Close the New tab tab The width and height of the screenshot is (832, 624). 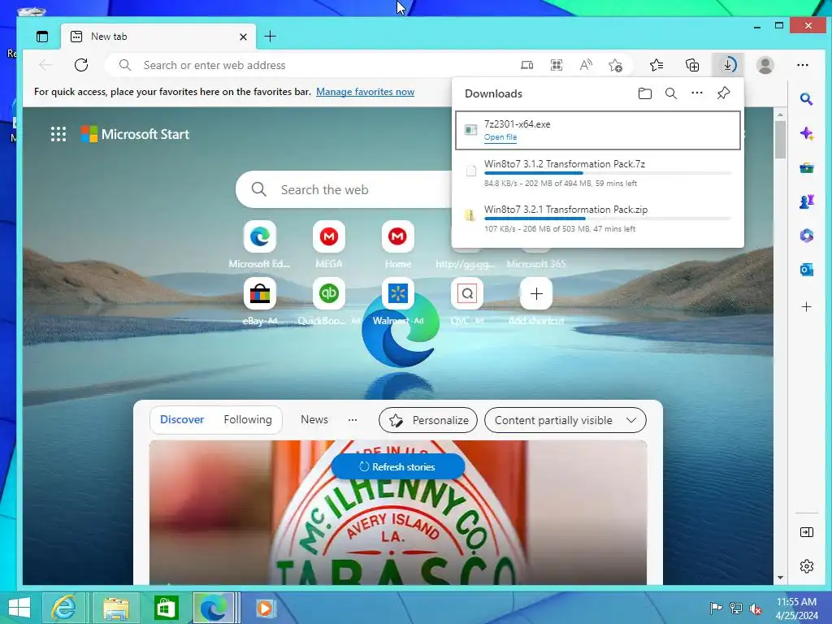coord(243,37)
